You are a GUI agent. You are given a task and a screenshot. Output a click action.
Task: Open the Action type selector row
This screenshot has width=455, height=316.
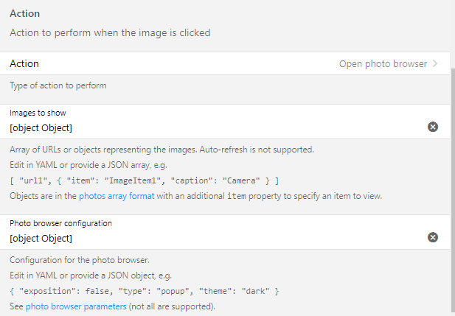tap(225, 63)
